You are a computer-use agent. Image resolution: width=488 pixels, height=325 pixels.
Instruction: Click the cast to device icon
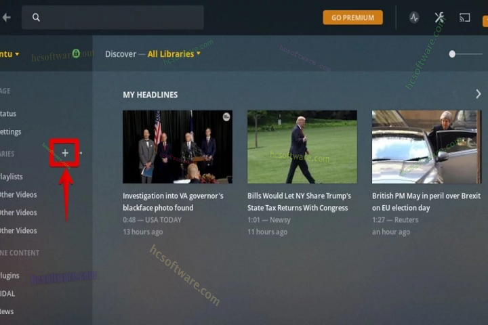tap(465, 18)
